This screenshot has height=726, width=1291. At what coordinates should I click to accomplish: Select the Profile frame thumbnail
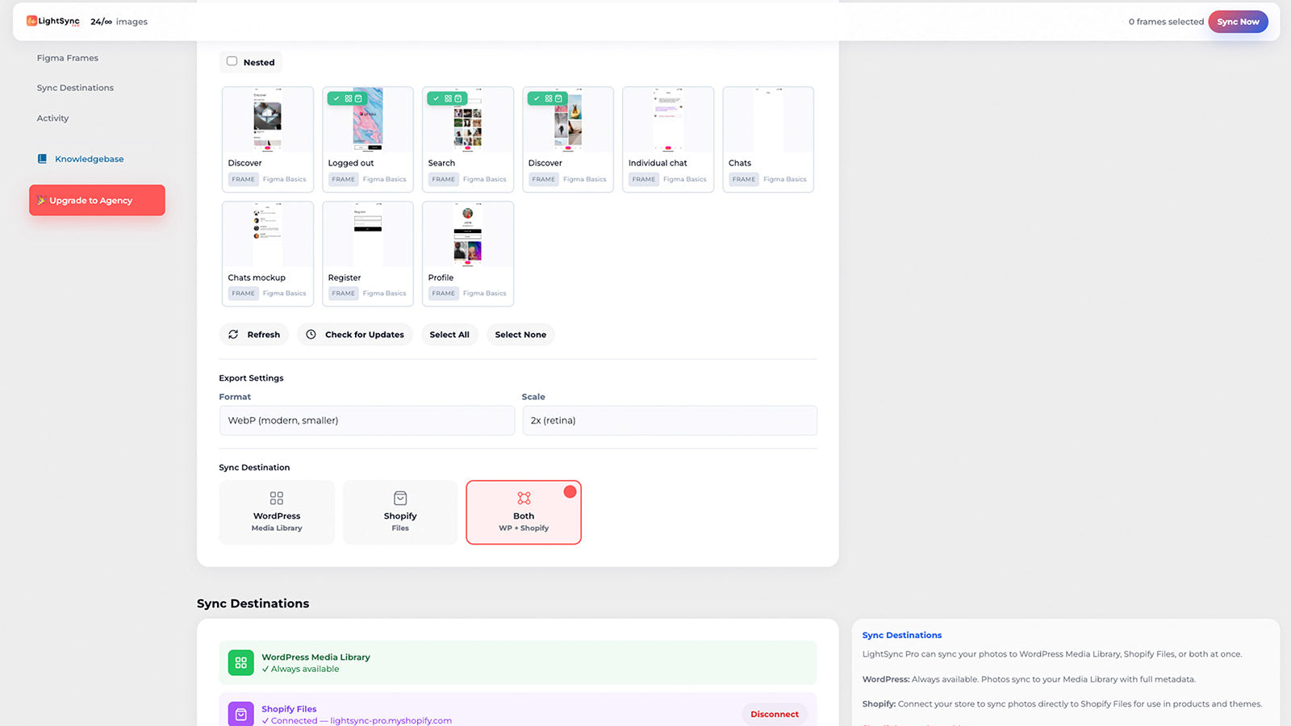[x=467, y=234]
